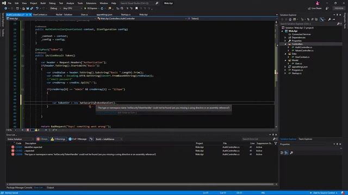Viewport: 348px width, 195px height.
Task: Click the bookmark toolbar icon
Action: [x=136, y=9]
